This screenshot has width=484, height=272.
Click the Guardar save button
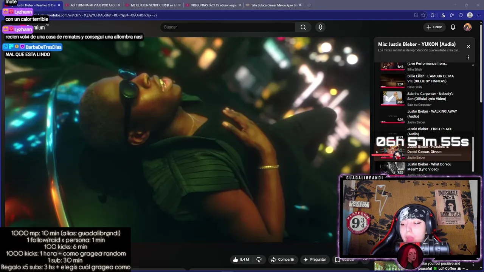(345, 260)
